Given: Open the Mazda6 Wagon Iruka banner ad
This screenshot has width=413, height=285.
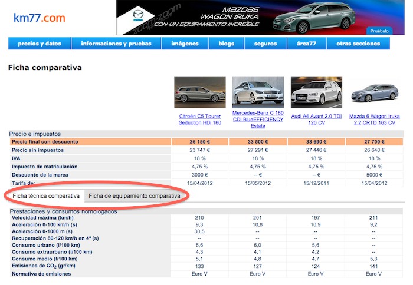Looking at the screenshot, I should 236,18.
